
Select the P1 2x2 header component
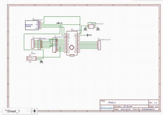(91, 27)
